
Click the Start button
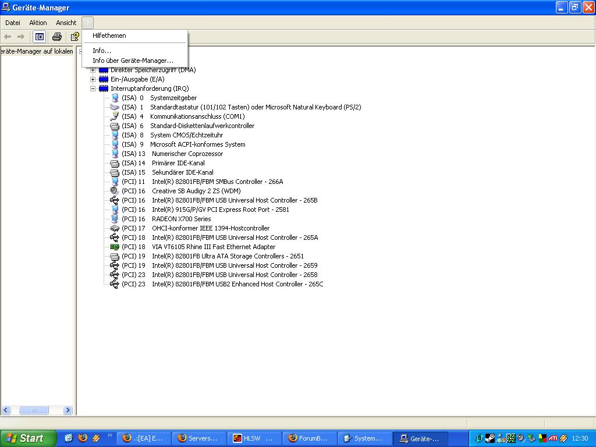[x=27, y=438]
